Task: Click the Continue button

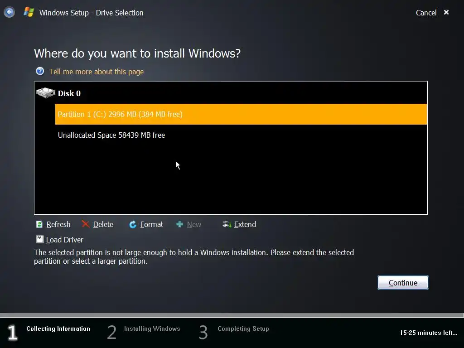Action: pyautogui.click(x=403, y=283)
